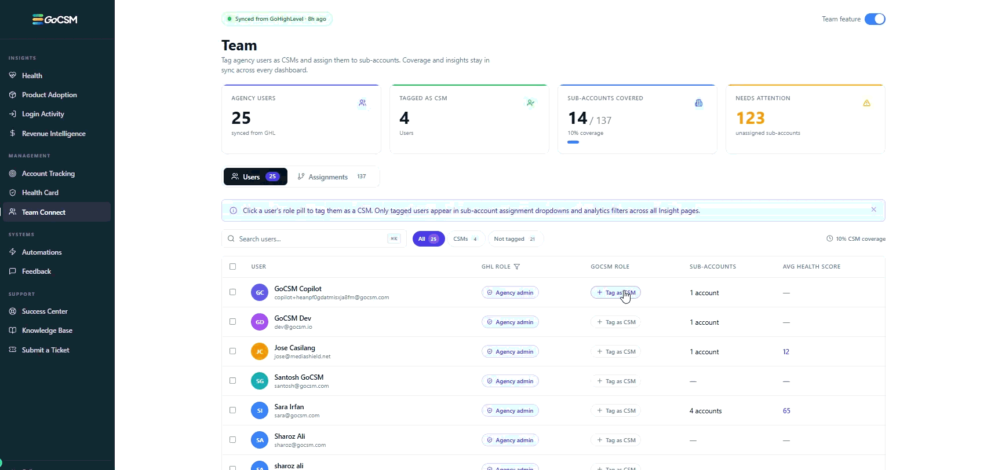Check the select-all users checkbox
991x470 pixels.
[233, 267]
